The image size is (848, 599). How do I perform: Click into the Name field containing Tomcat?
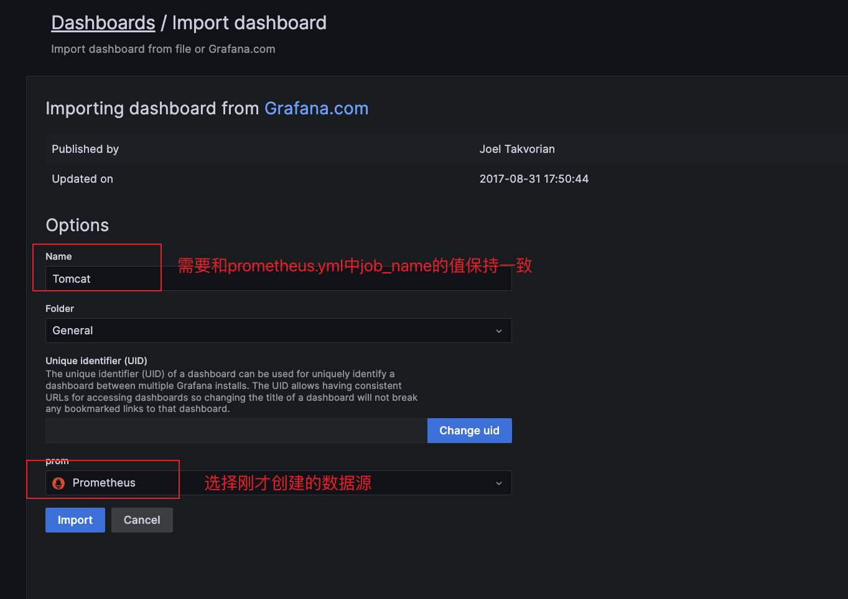coord(278,278)
